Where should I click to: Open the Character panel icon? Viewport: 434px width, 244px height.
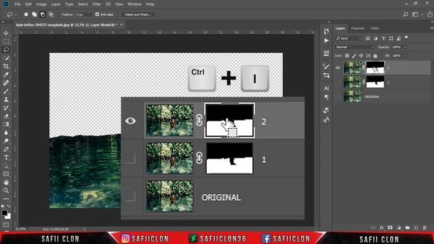[x=326, y=88]
